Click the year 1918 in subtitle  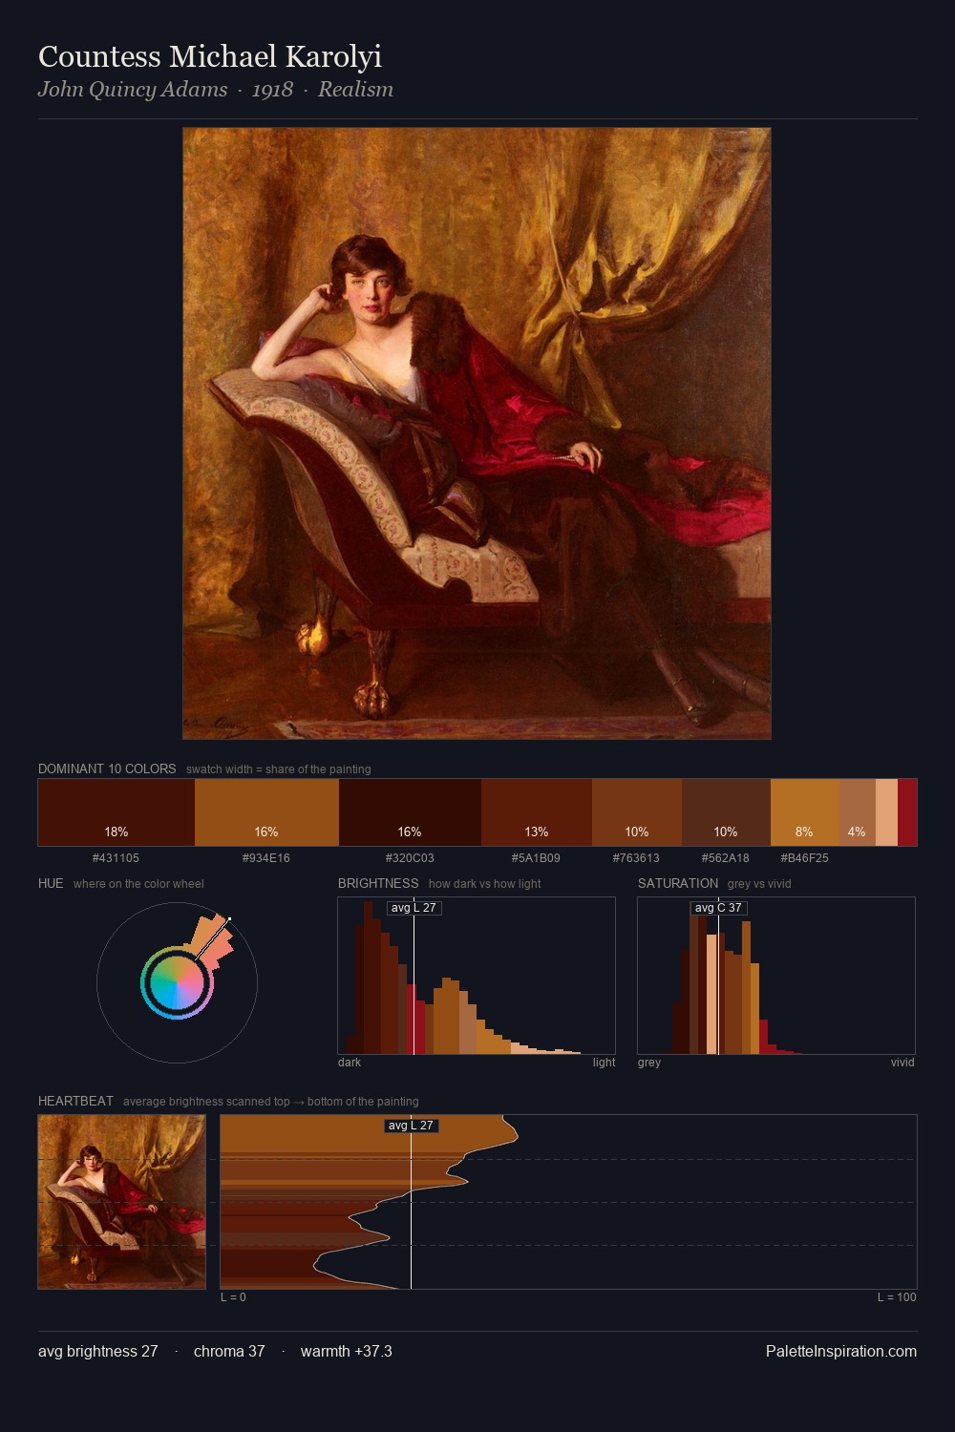272,90
